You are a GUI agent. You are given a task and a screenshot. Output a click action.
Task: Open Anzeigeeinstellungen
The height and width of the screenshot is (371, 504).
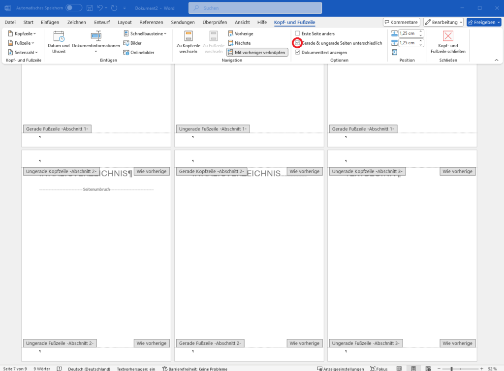(x=341, y=369)
